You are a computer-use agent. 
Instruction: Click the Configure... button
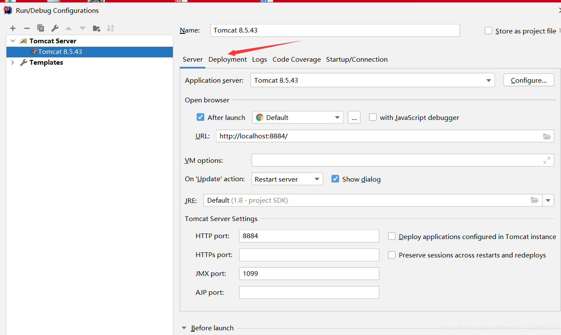[528, 80]
